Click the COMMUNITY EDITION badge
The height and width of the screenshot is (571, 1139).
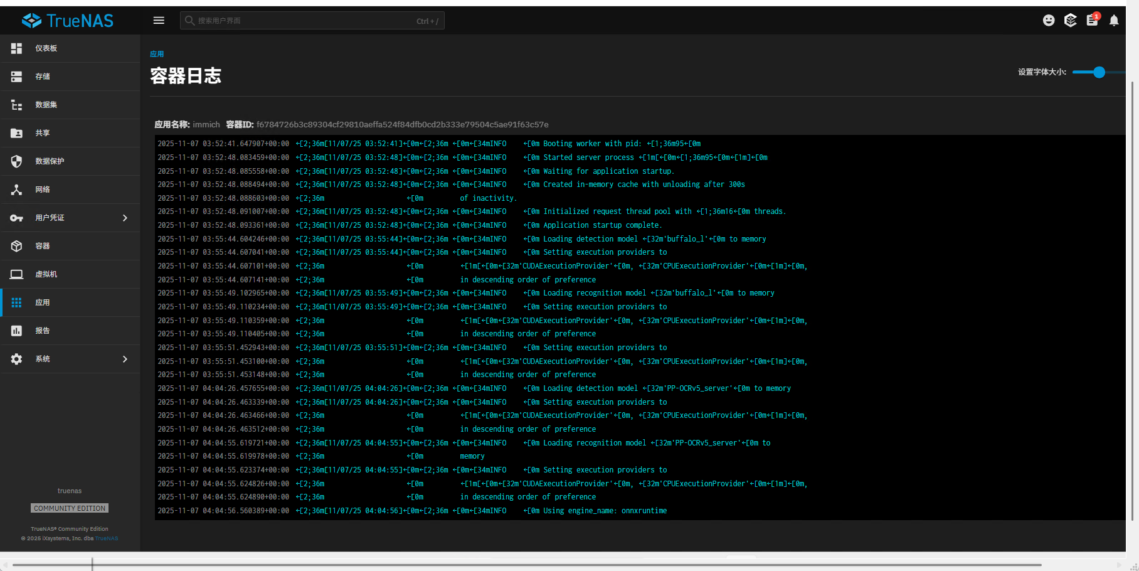pos(70,508)
